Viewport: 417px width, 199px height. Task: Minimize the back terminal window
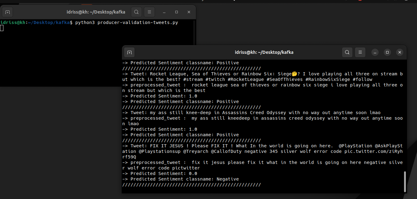[164, 12]
